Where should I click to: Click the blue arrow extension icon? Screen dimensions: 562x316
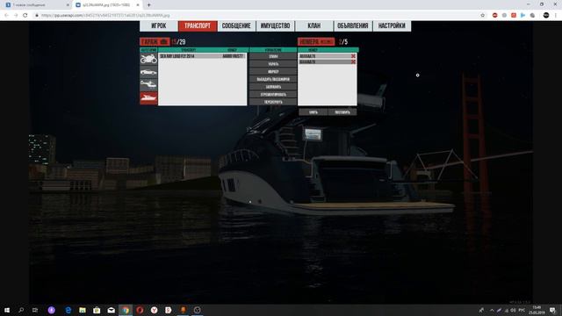coord(523,16)
